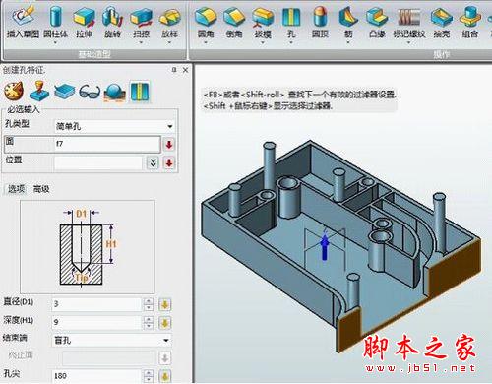
Task: Click the blue direction arrow in viewport
Action: [325, 247]
